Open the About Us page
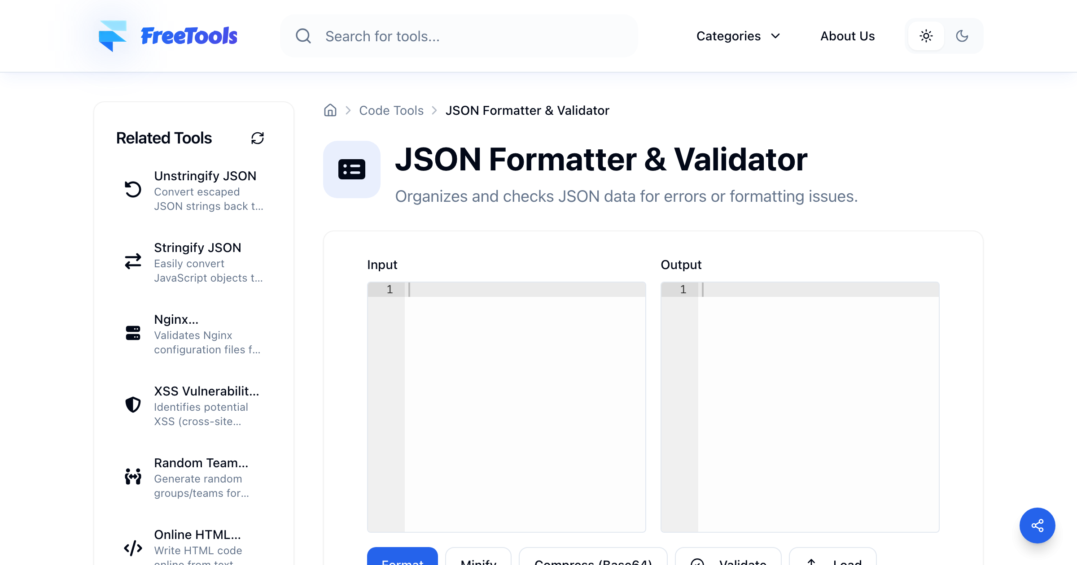This screenshot has width=1077, height=565. 848,36
